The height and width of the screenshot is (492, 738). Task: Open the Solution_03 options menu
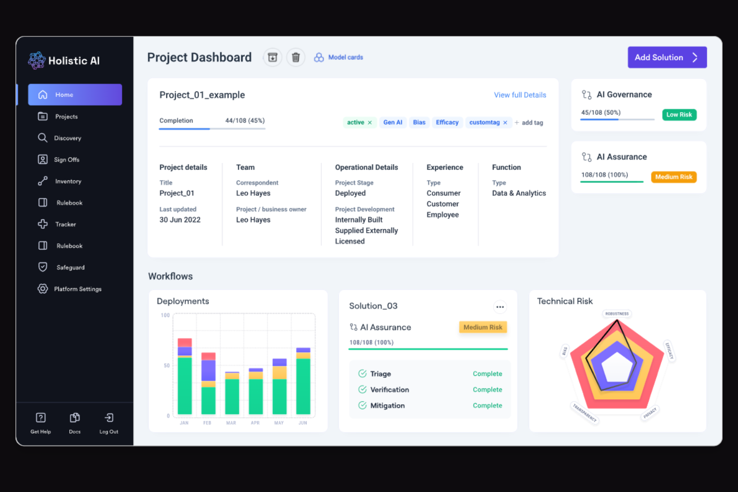[x=500, y=307]
